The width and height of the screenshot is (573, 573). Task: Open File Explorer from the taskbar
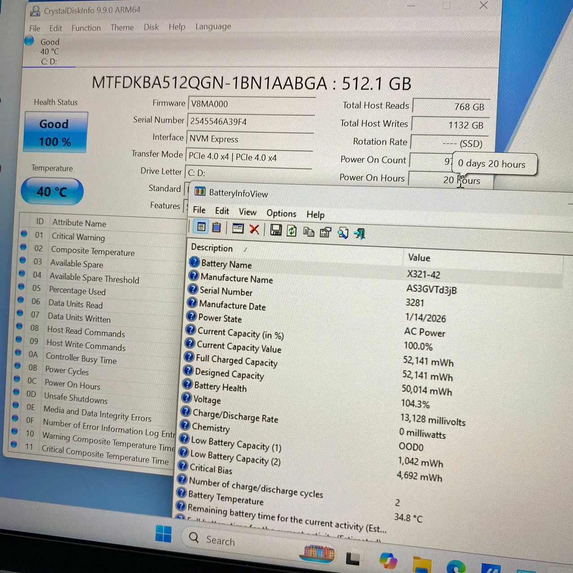[422, 565]
